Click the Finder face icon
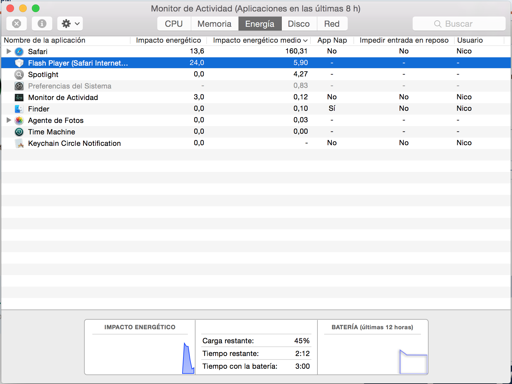Screen dimensions: 512x384 tap(19, 109)
